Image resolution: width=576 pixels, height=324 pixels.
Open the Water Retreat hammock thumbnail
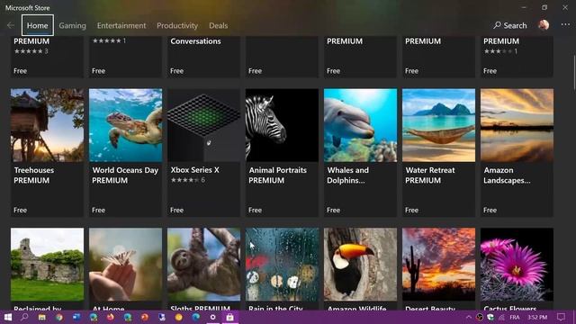pyautogui.click(x=438, y=125)
